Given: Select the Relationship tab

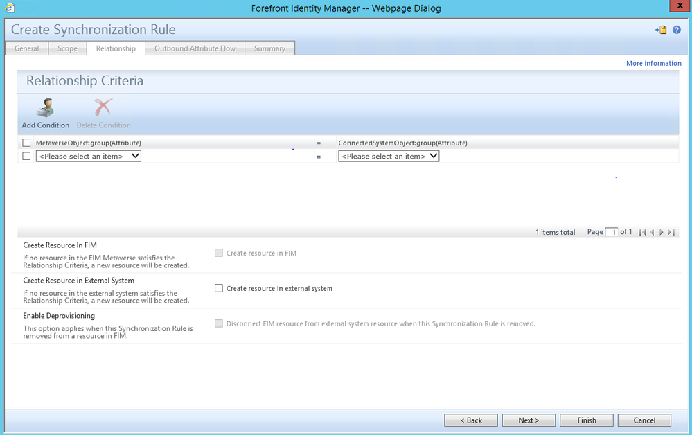Looking at the screenshot, I should pyautogui.click(x=116, y=48).
